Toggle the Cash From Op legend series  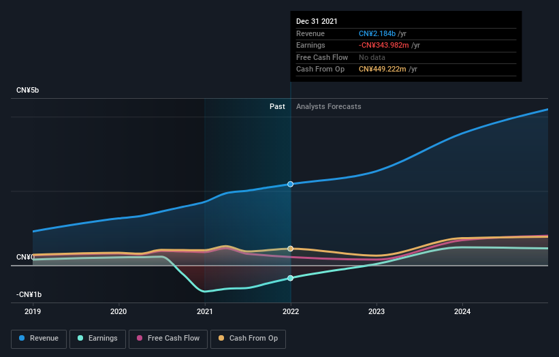click(x=248, y=339)
